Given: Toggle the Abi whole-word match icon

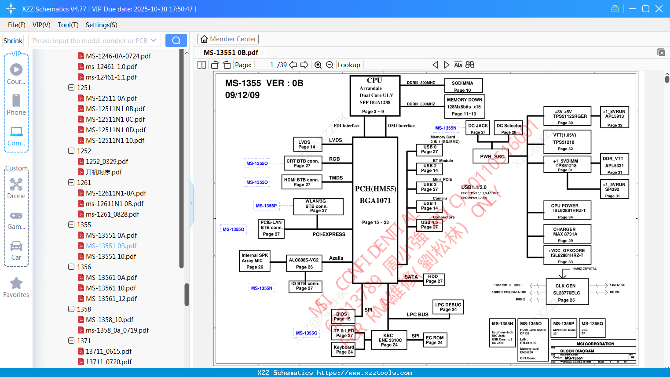Looking at the screenshot, I should [x=458, y=65].
